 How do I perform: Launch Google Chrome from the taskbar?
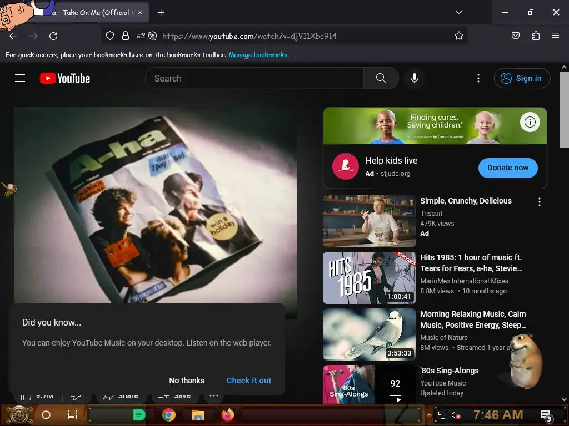pos(169,415)
